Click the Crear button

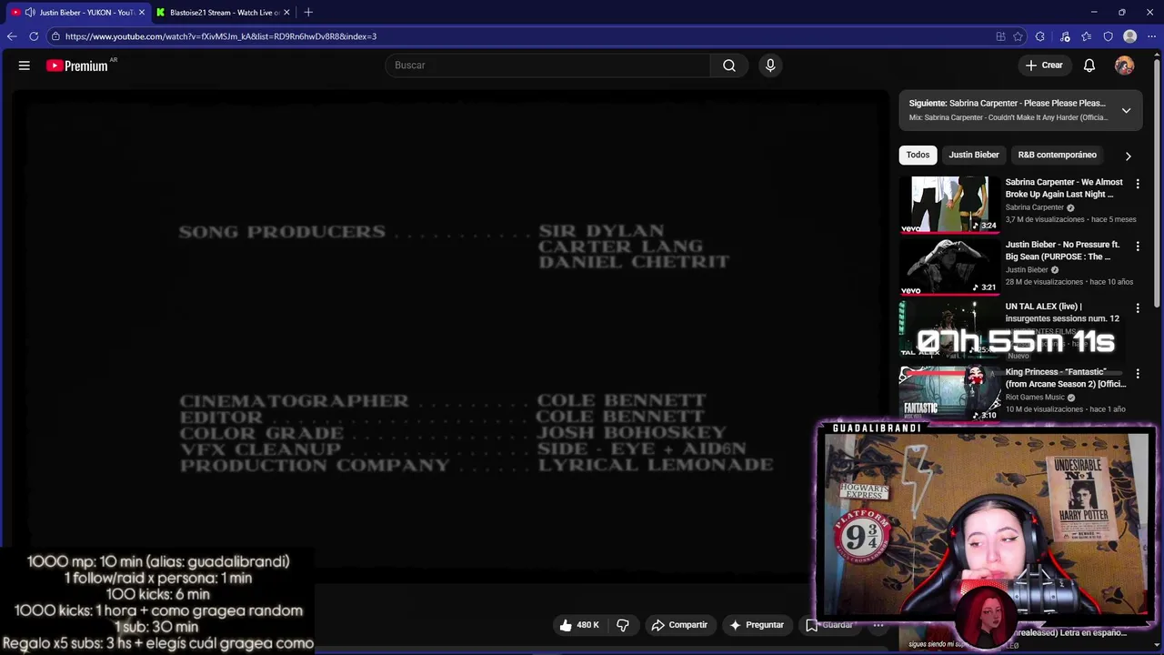(x=1044, y=65)
